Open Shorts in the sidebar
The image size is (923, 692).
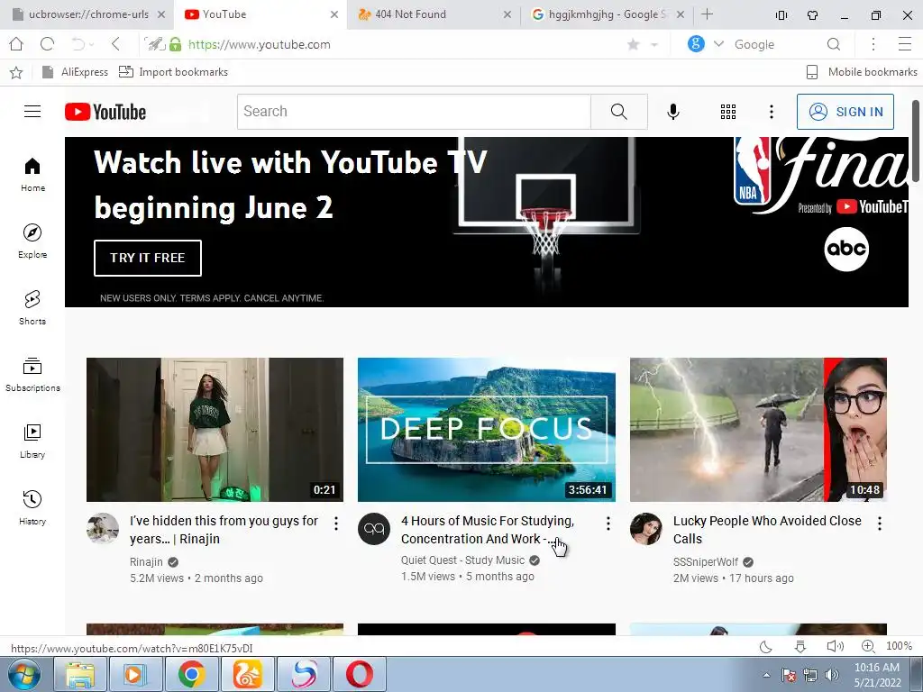[32, 308]
